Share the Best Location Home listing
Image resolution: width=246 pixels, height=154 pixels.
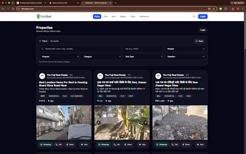(70, 144)
